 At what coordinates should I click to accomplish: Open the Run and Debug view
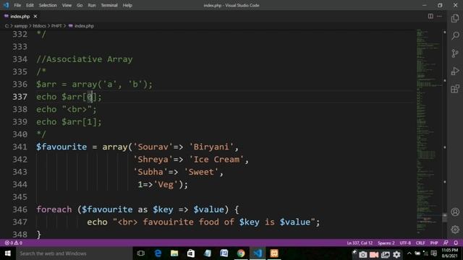click(455, 71)
